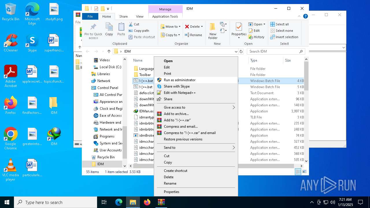Click the ribbon Copy icon
Viewport: 370px width, 208px height.
109,29
